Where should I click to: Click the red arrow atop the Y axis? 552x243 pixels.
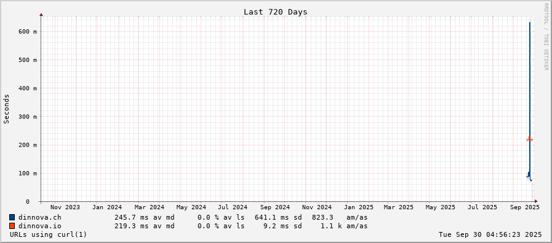point(41,15)
